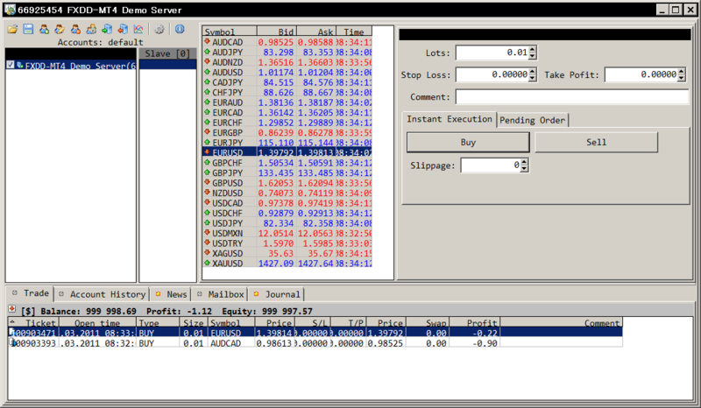Select USDMXN row in quotes list

coord(287,233)
